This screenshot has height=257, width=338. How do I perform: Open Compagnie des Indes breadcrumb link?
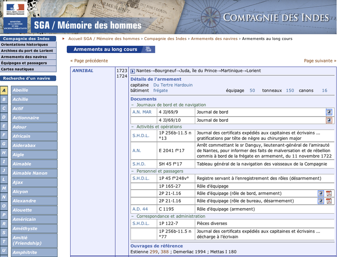point(165,39)
